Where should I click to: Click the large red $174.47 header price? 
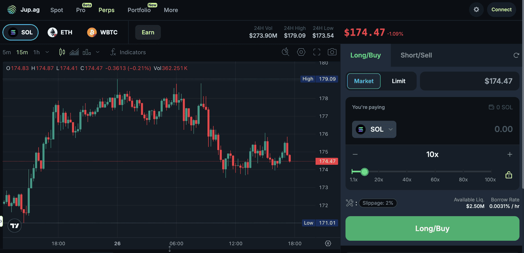point(364,32)
